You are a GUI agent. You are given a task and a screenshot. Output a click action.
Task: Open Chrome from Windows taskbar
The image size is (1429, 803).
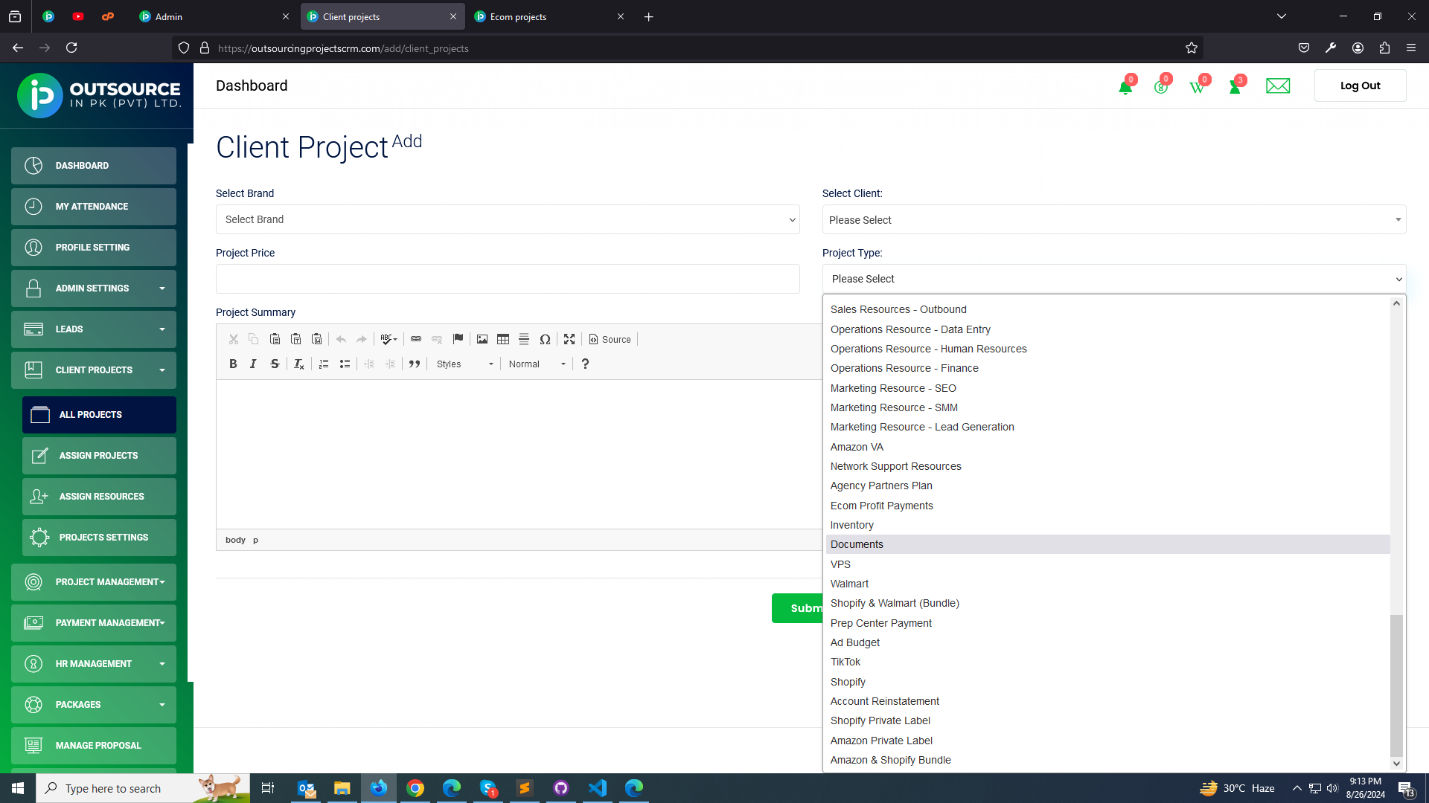pos(415,788)
